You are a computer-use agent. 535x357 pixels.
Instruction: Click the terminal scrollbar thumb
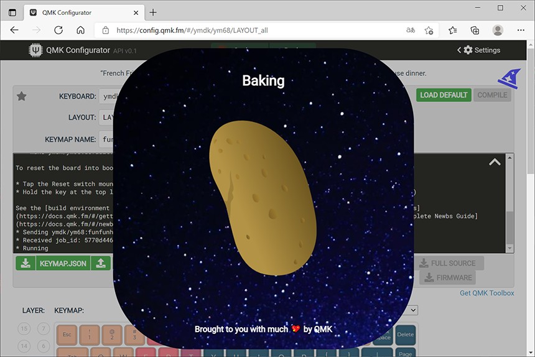(509, 228)
